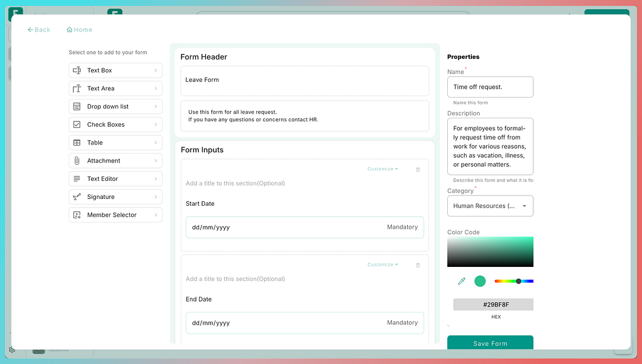Add Member Selector to the form
This screenshot has height=364, width=642.
[115, 215]
